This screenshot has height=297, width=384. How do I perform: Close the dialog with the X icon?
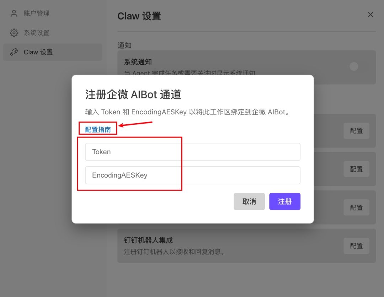[370, 15]
